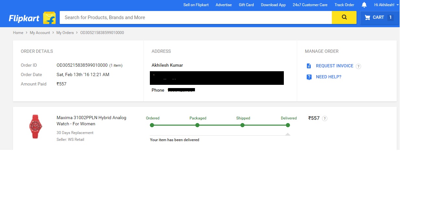Click the Request Invoice document icon
Screen dimensions: 435x203
click(309, 66)
